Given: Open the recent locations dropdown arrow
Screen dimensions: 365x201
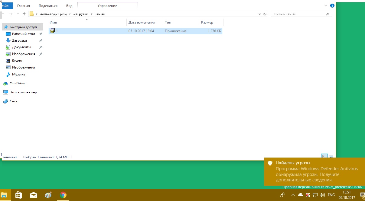Looking at the screenshot, I should [x=18, y=14].
